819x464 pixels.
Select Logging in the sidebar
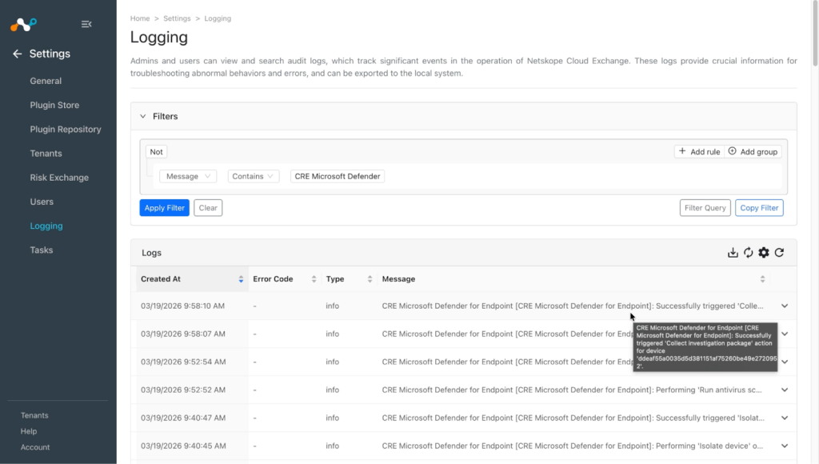[46, 226]
